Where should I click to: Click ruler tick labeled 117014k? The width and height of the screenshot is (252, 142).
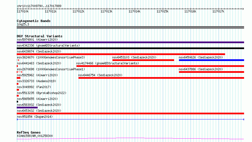click(134, 11)
